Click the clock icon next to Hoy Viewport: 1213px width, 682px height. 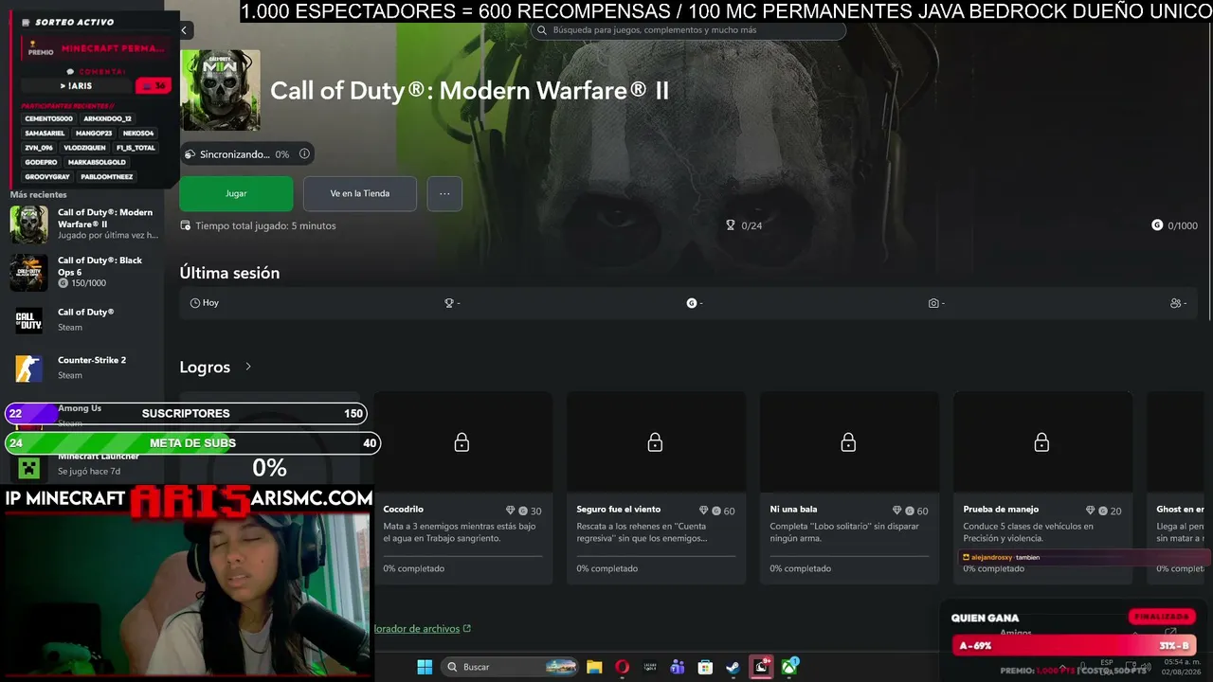coord(195,303)
